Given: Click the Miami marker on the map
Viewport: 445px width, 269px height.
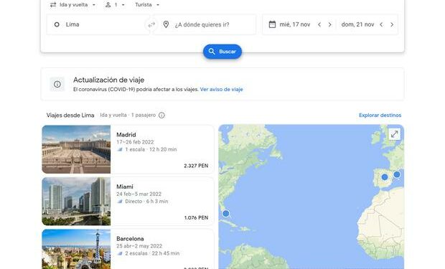Looking at the screenshot, I should (x=225, y=213).
